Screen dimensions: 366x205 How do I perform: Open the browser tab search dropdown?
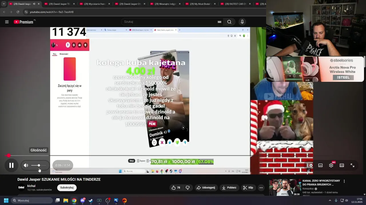click(4, 4)
